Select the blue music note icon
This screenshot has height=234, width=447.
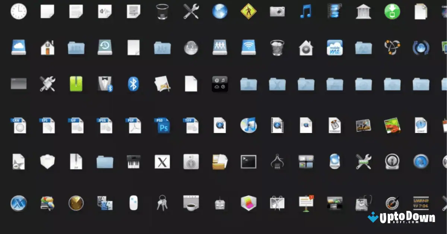305,11
